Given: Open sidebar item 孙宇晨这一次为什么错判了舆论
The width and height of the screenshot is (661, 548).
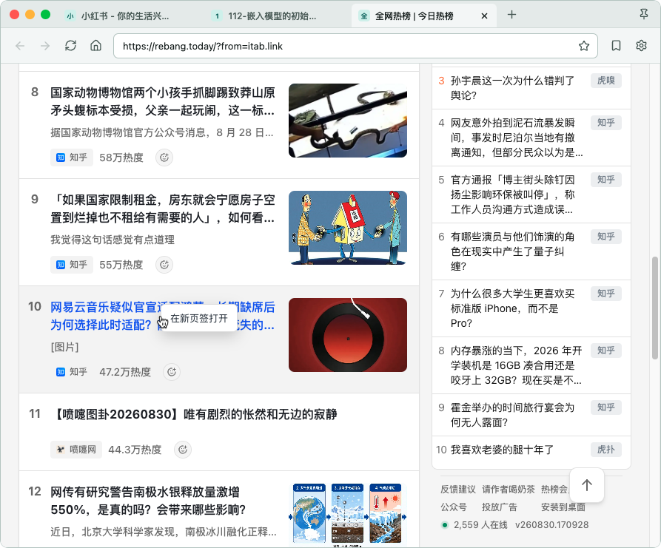Looking at the screenshot, I should pos(512,88).
